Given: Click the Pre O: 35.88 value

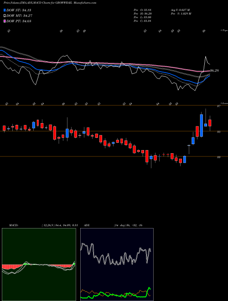Looking at the screenshot, I should (x=142, y=10).
